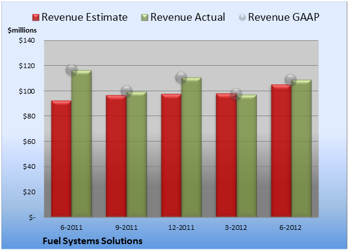This screenshot has width=348, height=250.
Task: Click the '6-2012' x-axis label
Action: point(291,227)
